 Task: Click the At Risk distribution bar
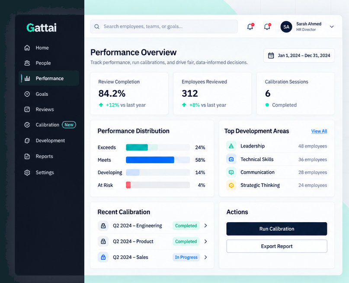point(158,185)
